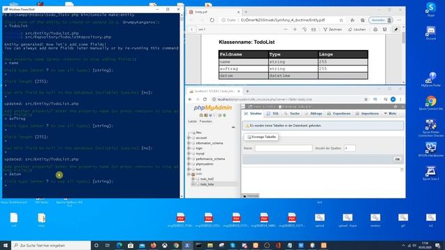Open the Skype desktop shortcut

(x=431, y=9)
